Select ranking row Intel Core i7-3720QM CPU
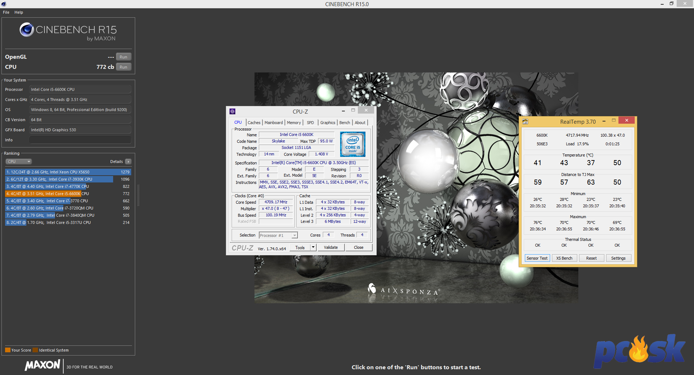Viewport: 694px width, 375px height. pos(68,208)
